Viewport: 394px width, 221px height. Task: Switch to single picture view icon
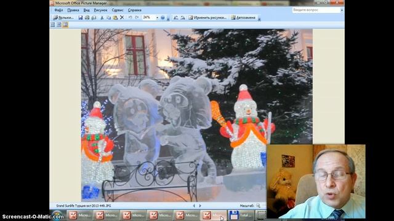[65, 25]
